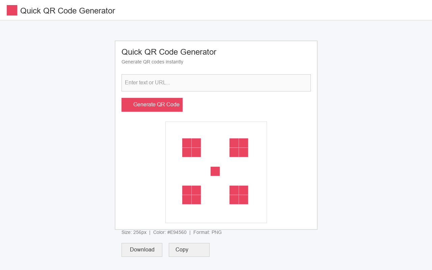Focus the Enter text or URL field
Viewport: 432px width, 270px height.
click(x=216, y=83)
